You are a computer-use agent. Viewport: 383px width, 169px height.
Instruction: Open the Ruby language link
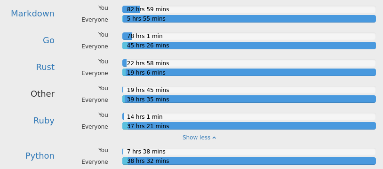[x=44, y=121]
